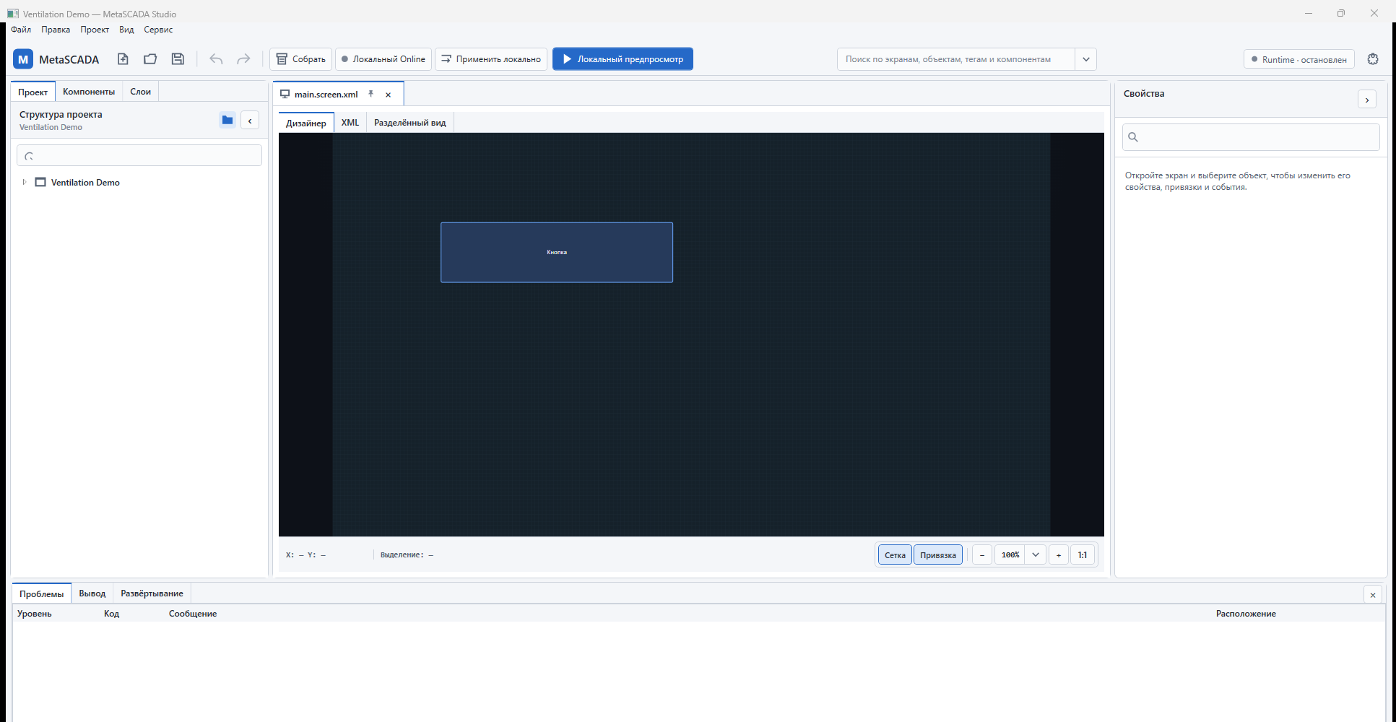The height and width of the screenshot is (722, 1396).
Task: Toggle the Привязка snapping option
Action: click(x=938, y=554)
